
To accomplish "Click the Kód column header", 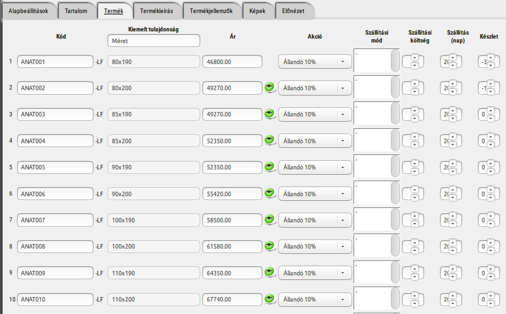I will pos(61,37).
